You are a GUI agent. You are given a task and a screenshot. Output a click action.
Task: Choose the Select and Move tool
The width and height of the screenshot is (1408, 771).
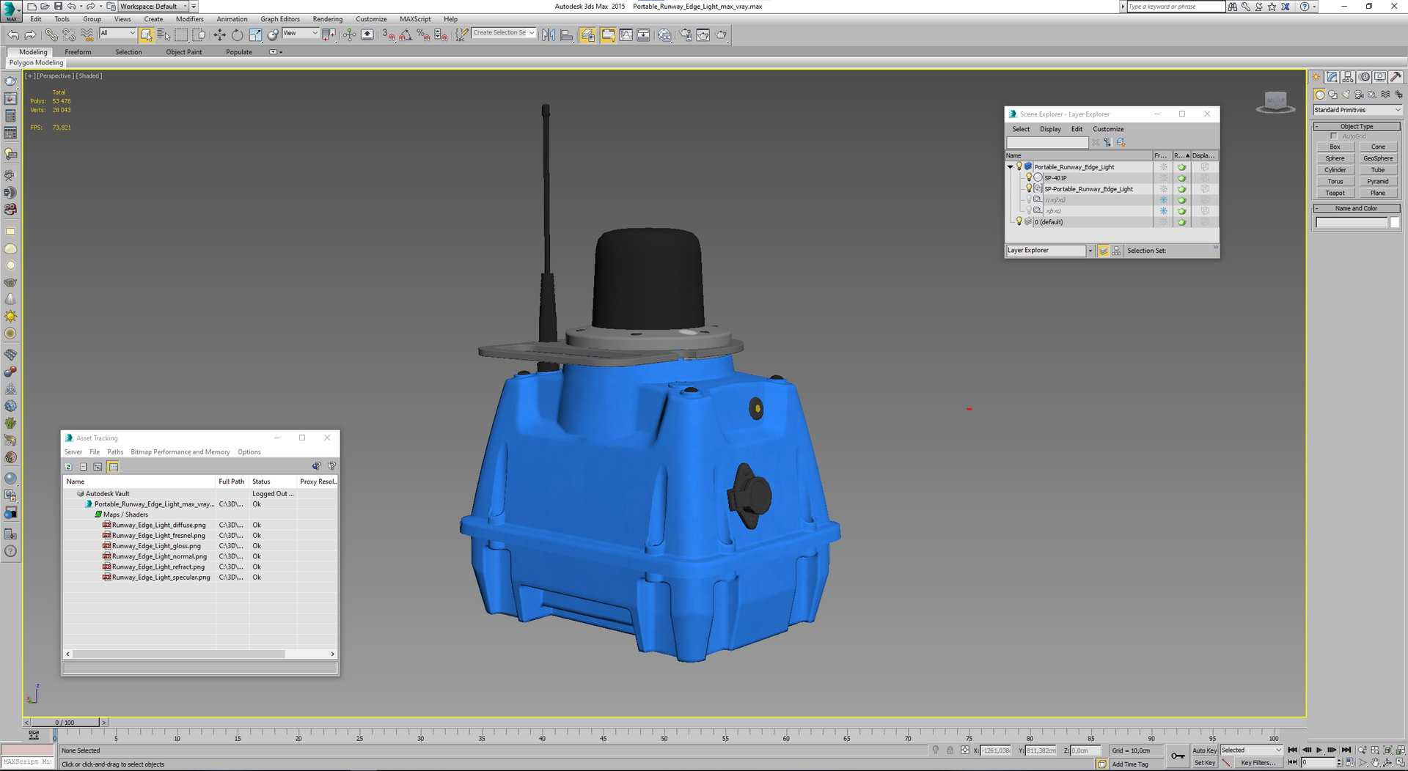(x=219, y=34)
